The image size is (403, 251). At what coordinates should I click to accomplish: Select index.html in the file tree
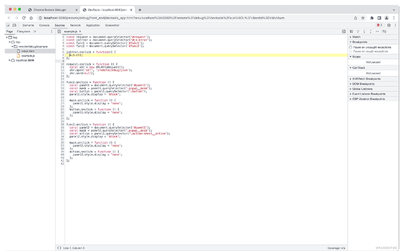pyautogui.click(x=28, y=51)
